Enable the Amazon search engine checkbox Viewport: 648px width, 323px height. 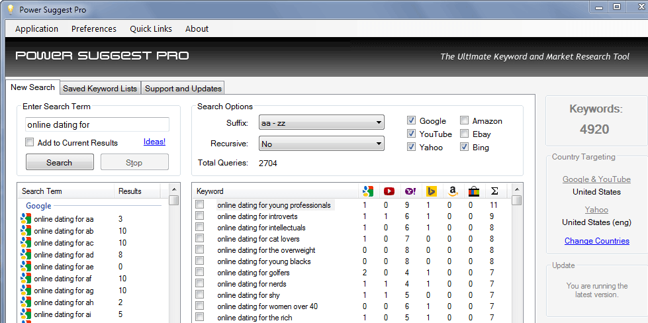click(x=465, y=120)
